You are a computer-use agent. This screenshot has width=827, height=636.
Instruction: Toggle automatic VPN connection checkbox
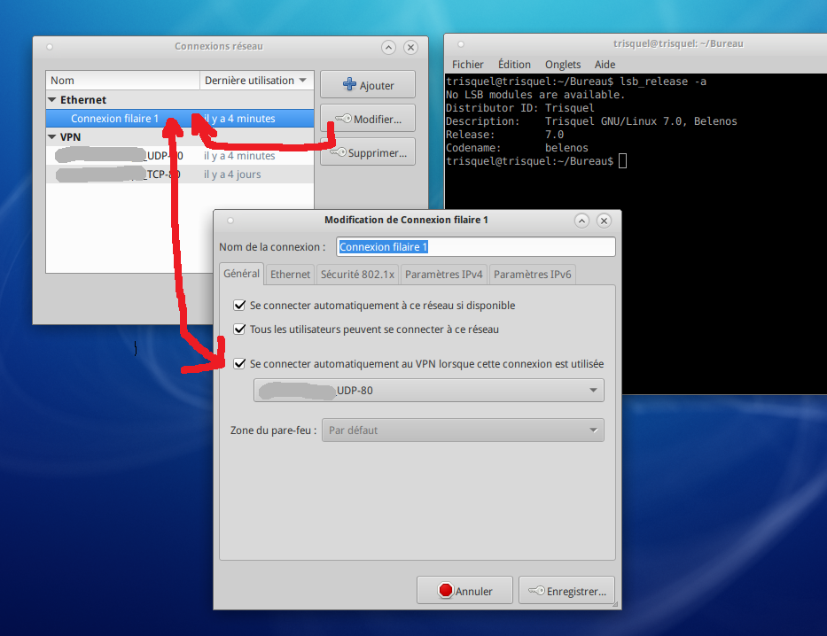coord(239,363)
